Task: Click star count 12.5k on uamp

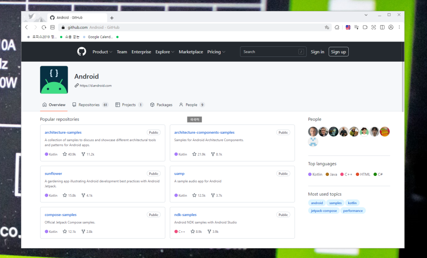Action: [x=199, y=195]
